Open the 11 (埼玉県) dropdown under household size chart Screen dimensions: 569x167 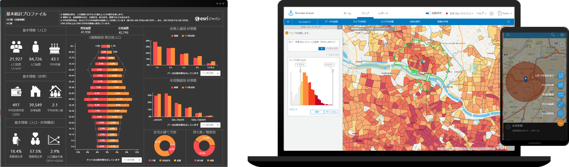(x=210, y=73)
